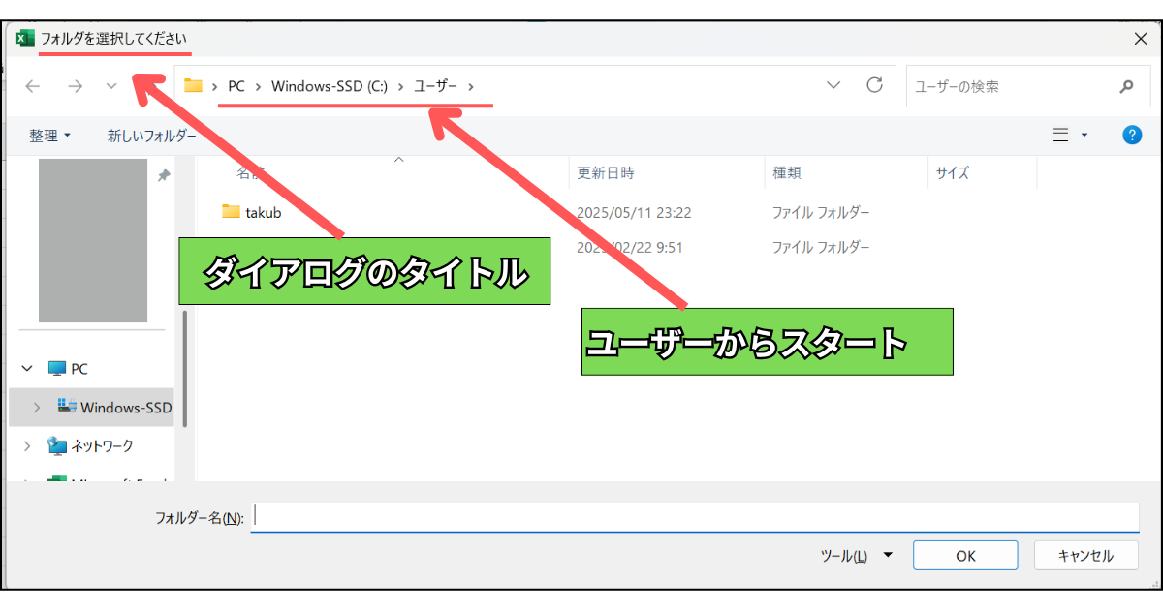Select Windows-SSD in the navigation tree
Image resolution: width=1163 pixels, height=610 pixels.
[x=126, y=408]
